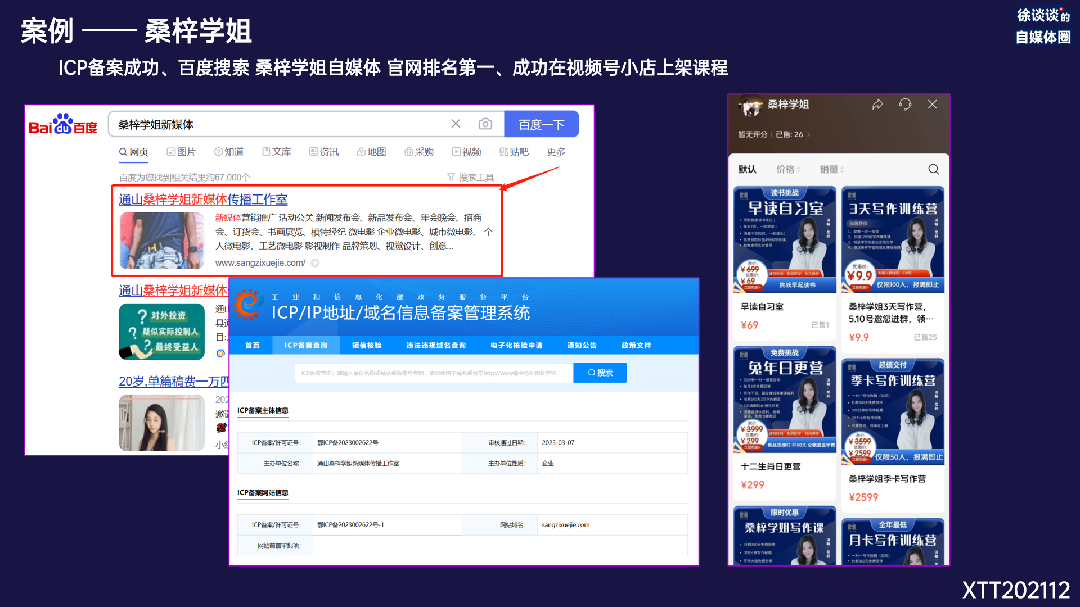
Task: Clear search text with X icon
Action: tap(456, 124)
